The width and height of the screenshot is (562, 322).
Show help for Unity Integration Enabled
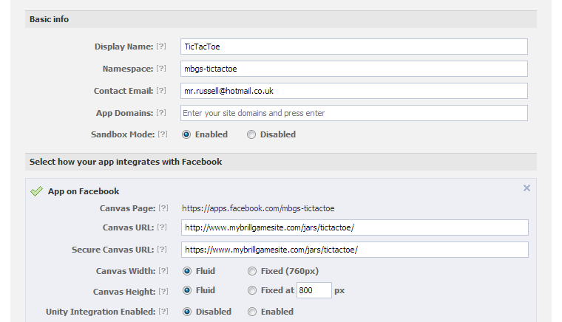[x=163, y=311]
